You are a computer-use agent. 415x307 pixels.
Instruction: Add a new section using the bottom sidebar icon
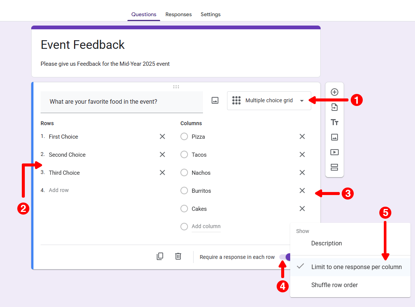pyautogui.click(x=334, y=167)
